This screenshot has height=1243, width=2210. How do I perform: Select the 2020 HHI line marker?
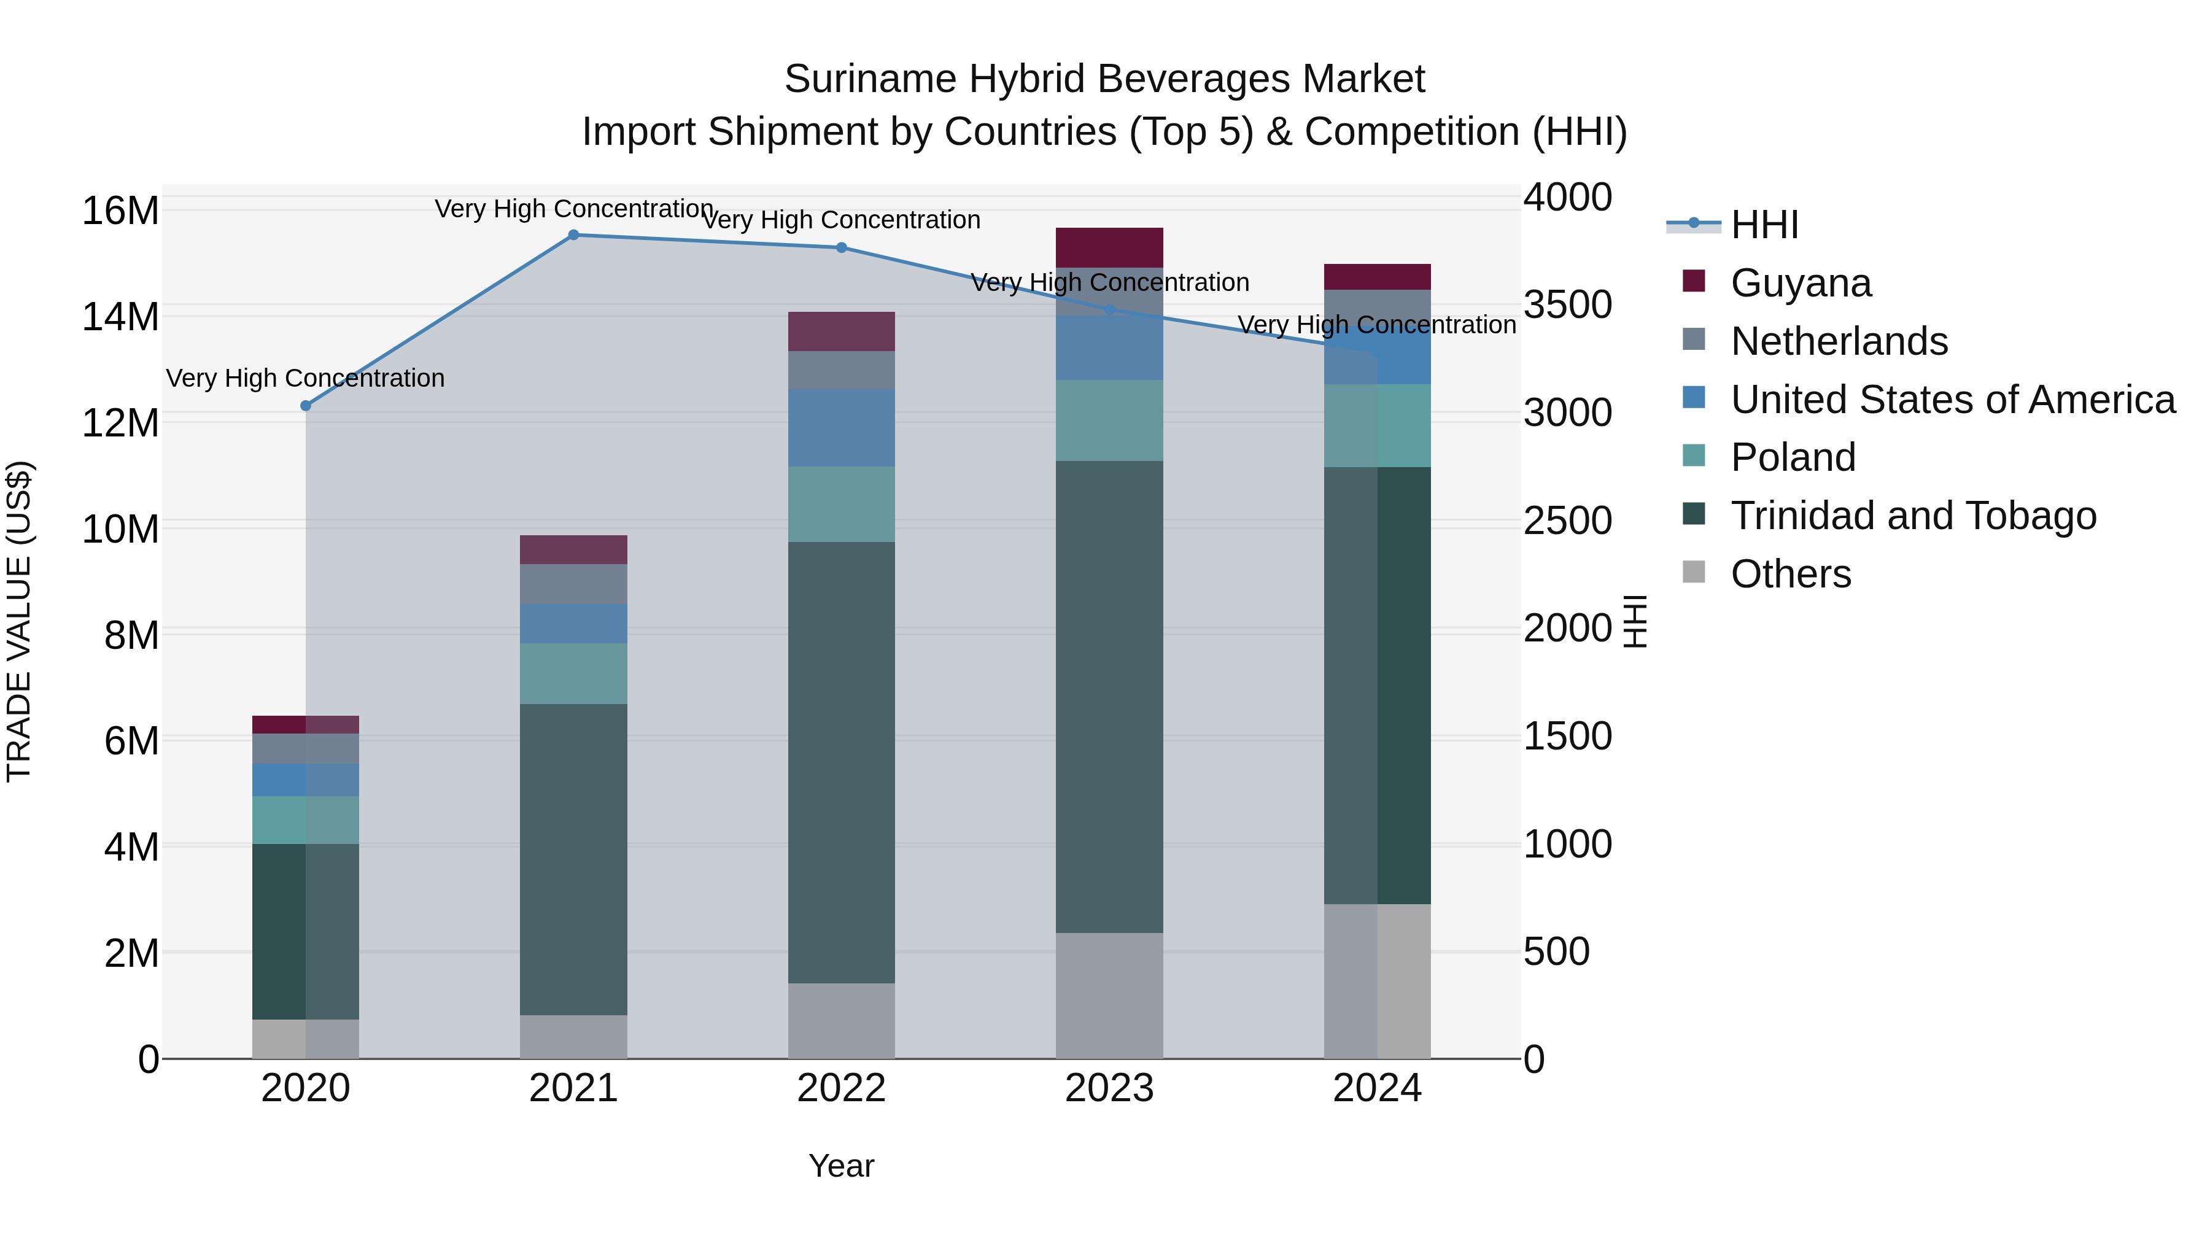306,406
